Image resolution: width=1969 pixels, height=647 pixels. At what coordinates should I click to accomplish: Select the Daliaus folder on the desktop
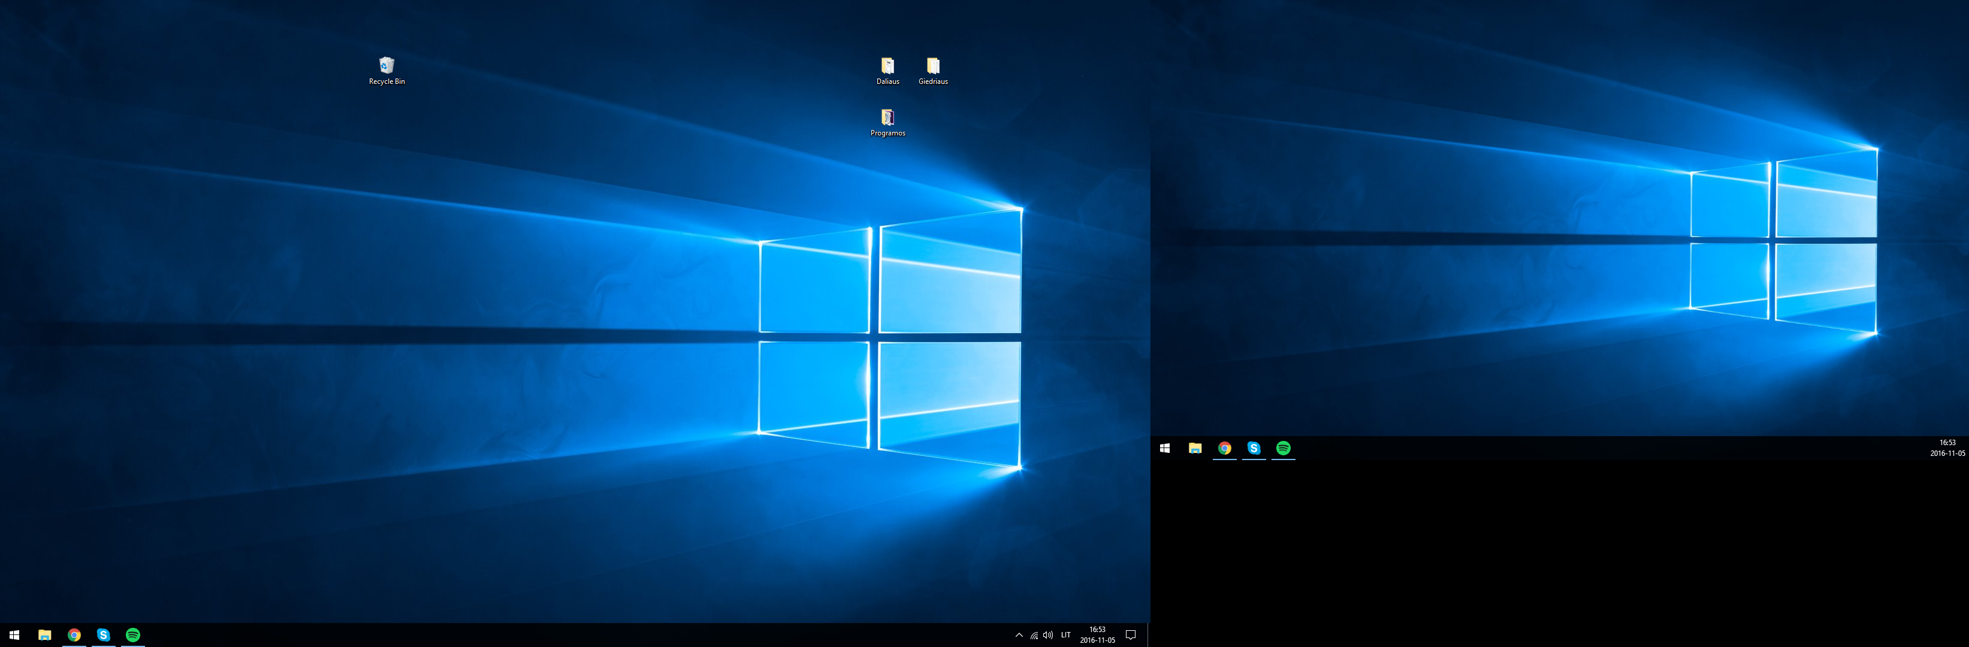(x=887, y=71)
